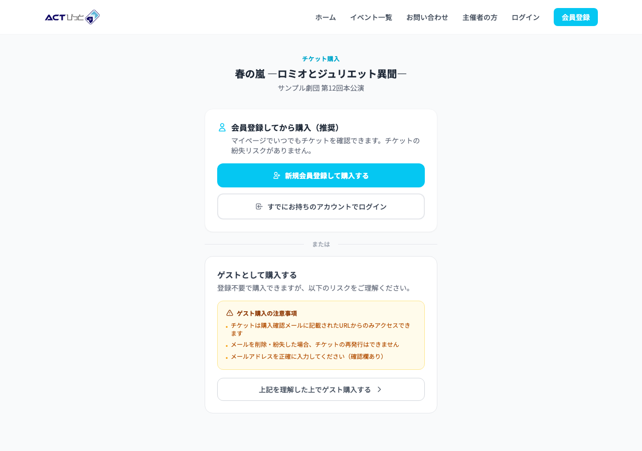
Task: Click ログイン in the navigation bar
Action: tap(525, 17)
